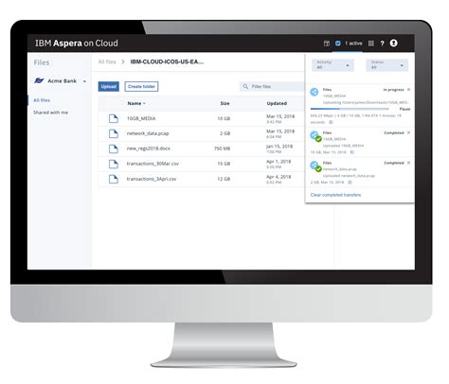Image resolution: width=449 pixels, height=384 pixels.
Task: Open the file named 10GB_MEDIA
Action: coord(141,118)
